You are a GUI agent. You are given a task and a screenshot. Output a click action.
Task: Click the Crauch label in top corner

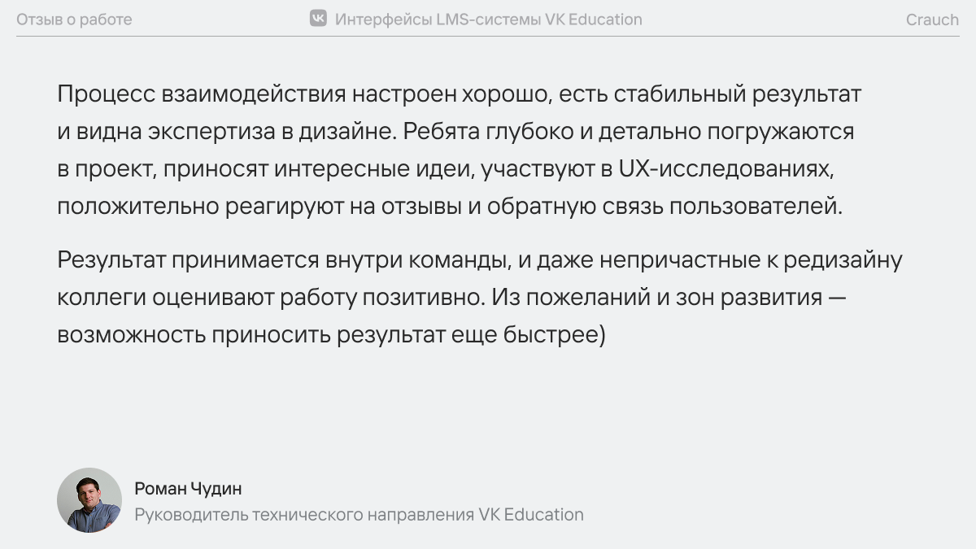coord(933,20)
